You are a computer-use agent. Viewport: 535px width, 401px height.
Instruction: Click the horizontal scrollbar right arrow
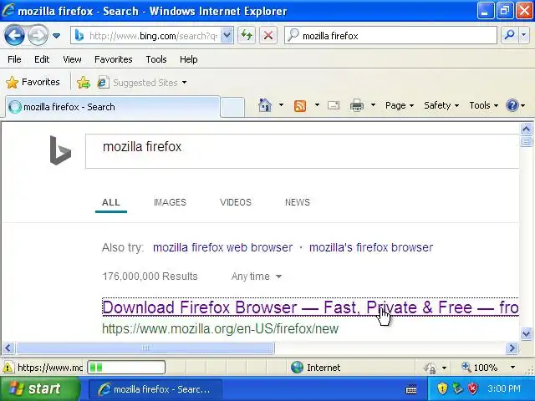click(512, 348)
